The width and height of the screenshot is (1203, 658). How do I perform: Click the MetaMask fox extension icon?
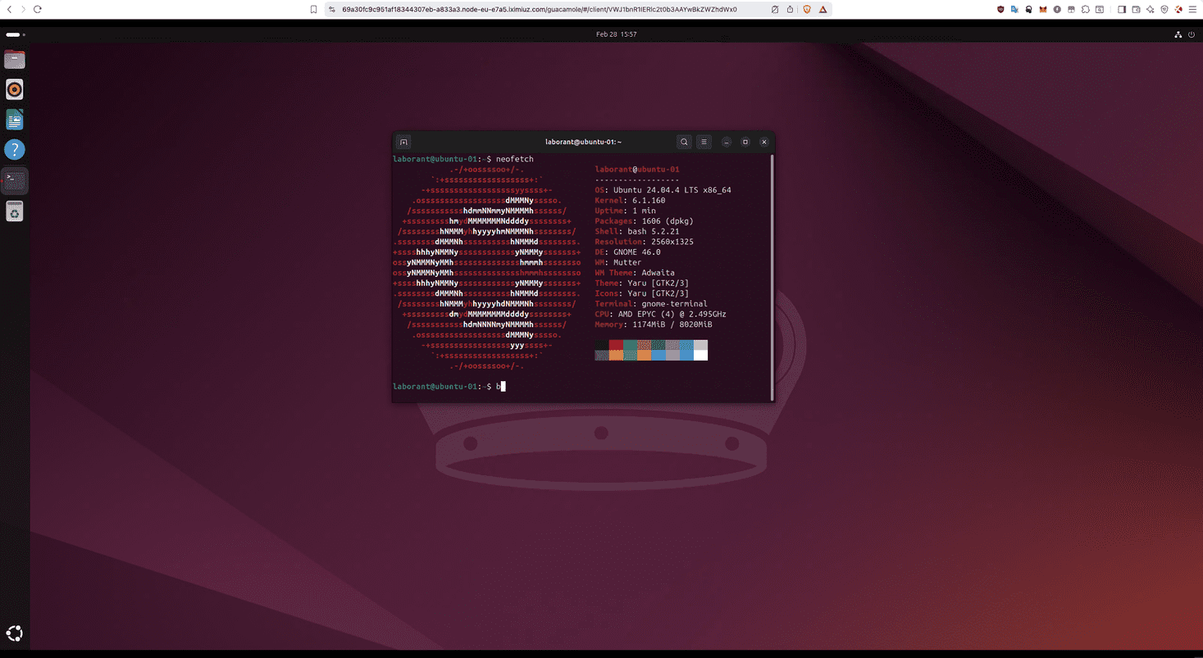tap(1042, 9)
